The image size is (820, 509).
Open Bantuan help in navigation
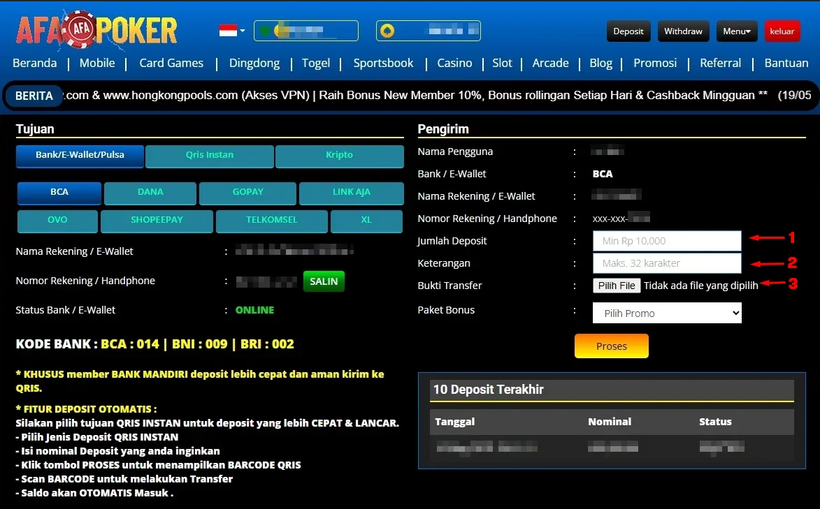pos(786,64)
